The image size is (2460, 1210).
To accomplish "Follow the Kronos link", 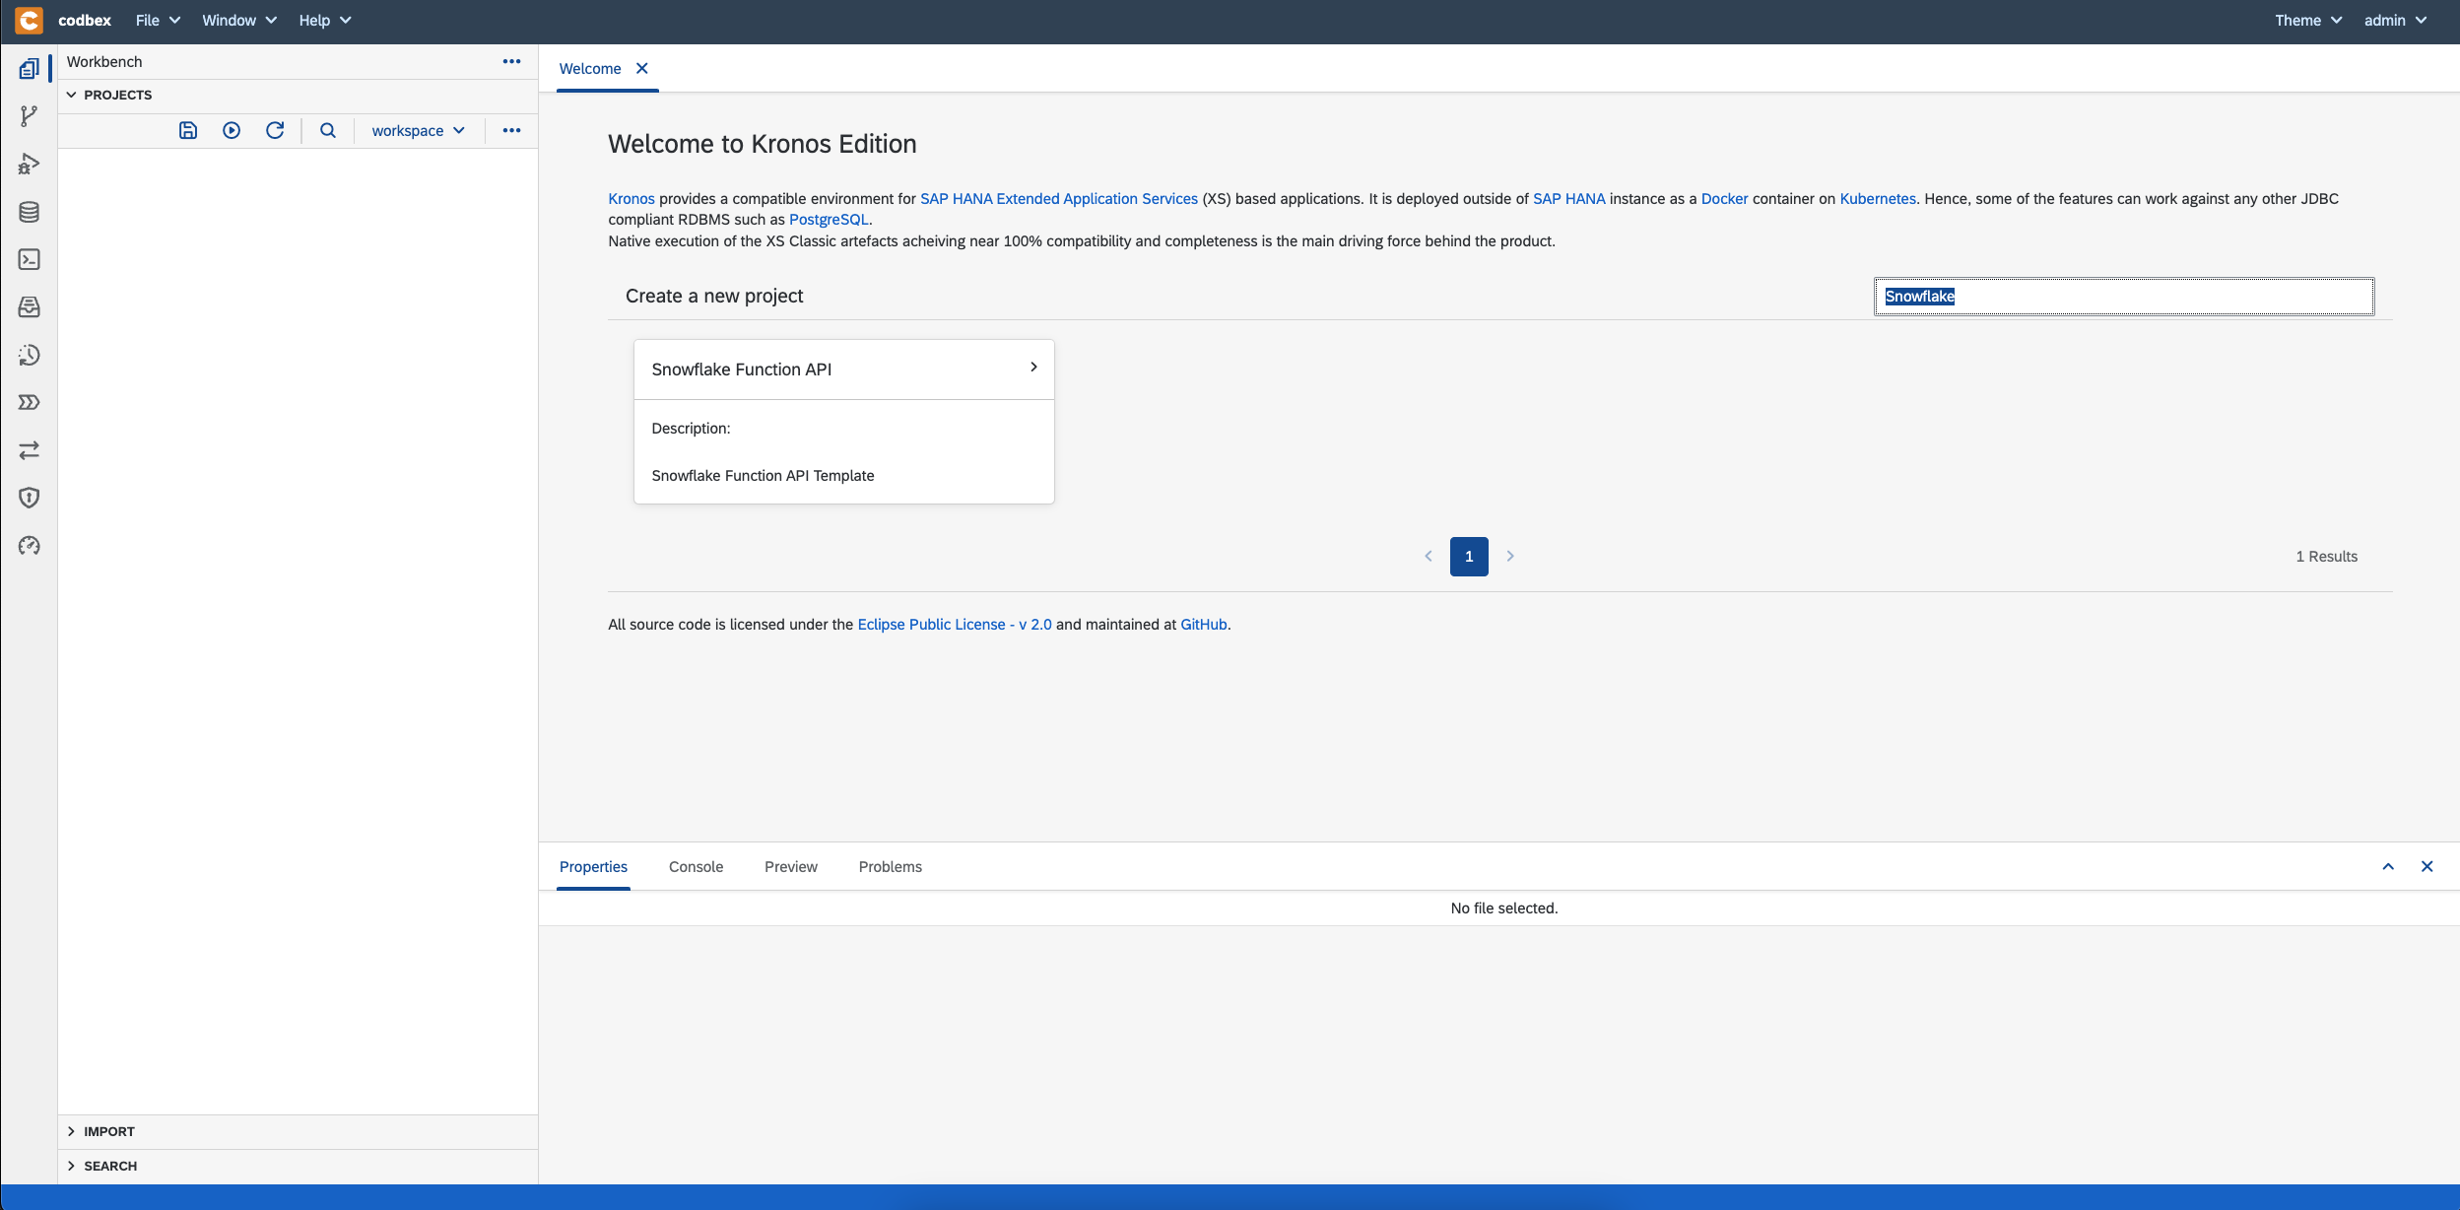I will [x=632, y=198].
